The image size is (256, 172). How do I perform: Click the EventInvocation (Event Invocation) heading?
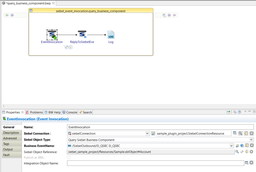38,119
